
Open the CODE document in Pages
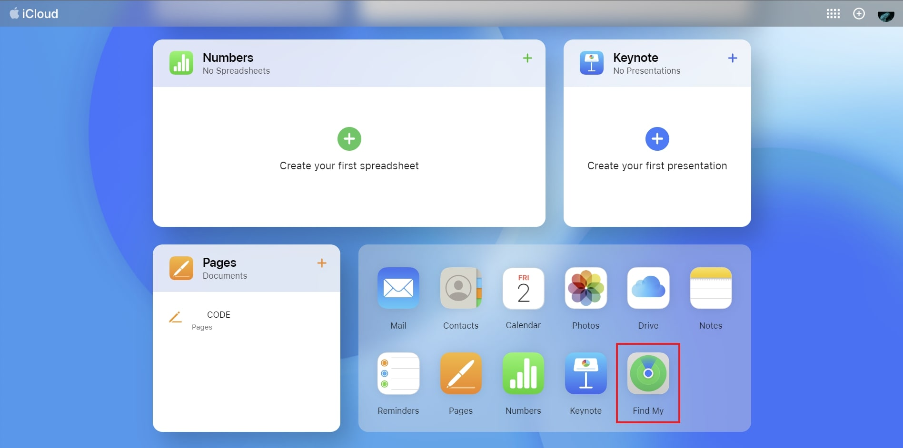tap(218, 315)
